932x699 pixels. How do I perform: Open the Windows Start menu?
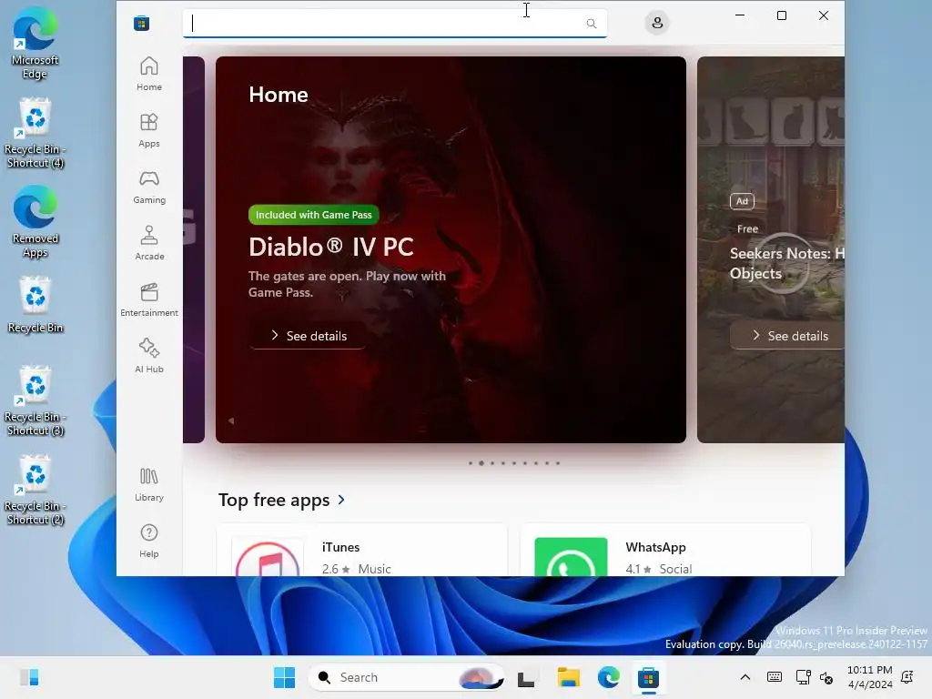[284, 677]
